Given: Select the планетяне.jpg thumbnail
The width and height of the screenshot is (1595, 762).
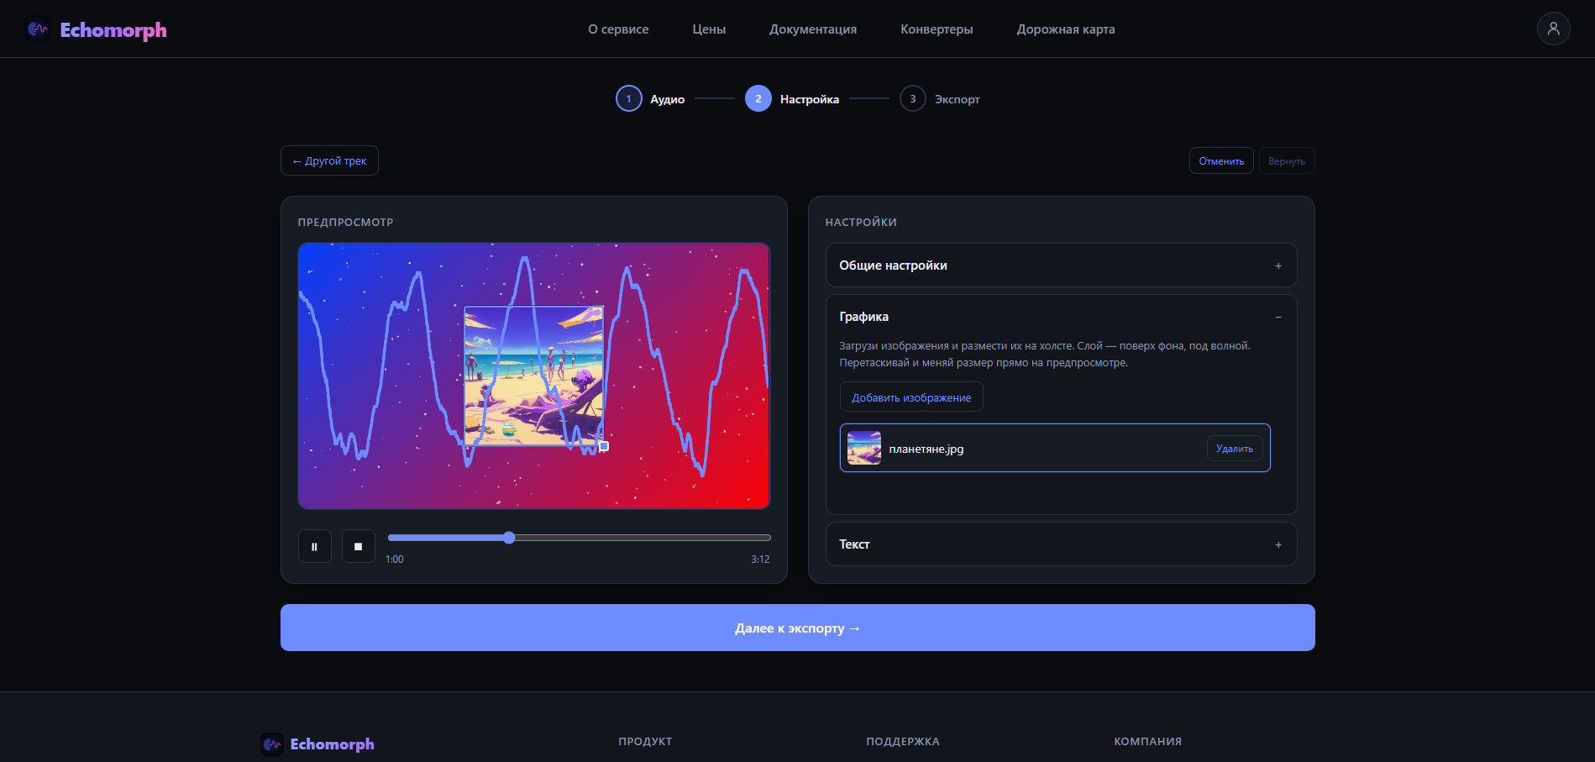Looking at the screenshot, I should click(x=864, y=448).
